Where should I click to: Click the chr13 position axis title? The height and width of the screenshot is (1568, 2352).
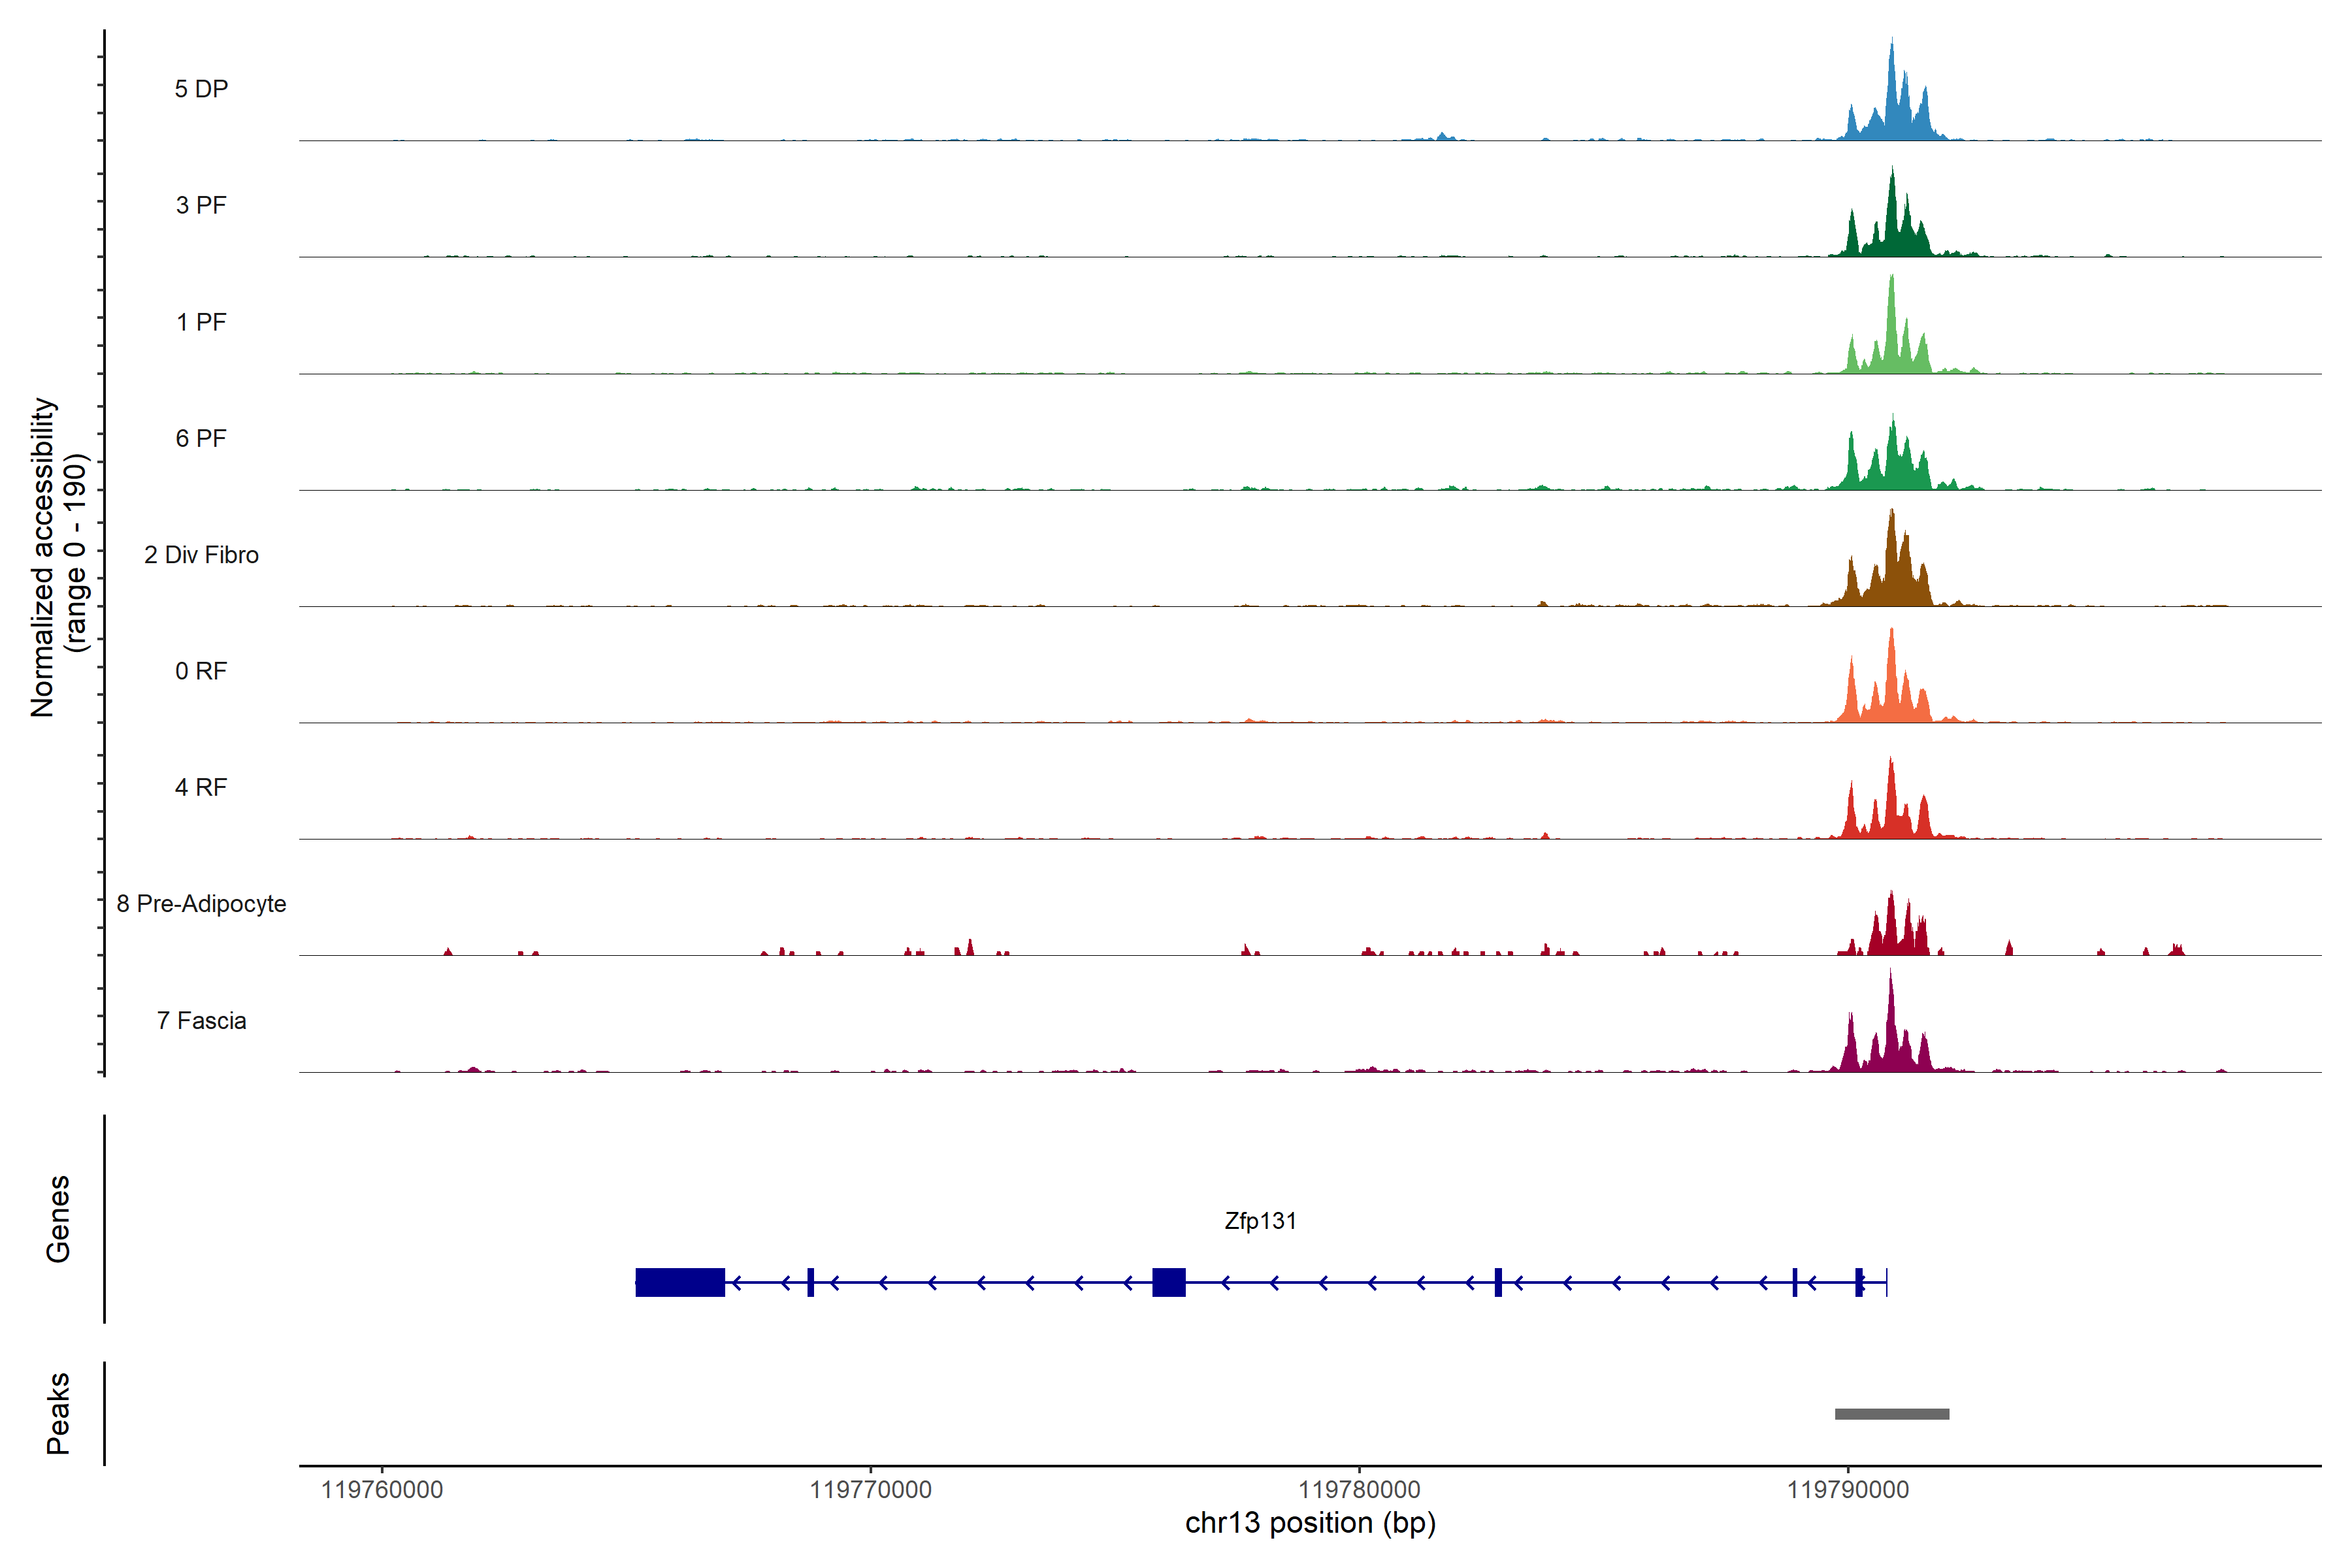pyautogui.click(x=1310, y=1523)
